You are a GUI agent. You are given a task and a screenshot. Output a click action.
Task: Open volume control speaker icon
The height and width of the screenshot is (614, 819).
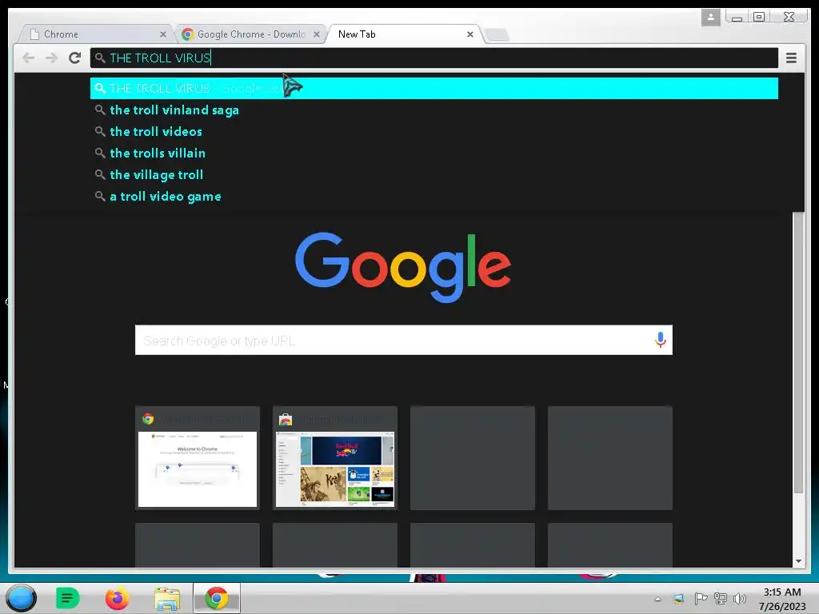coord(740,598)
